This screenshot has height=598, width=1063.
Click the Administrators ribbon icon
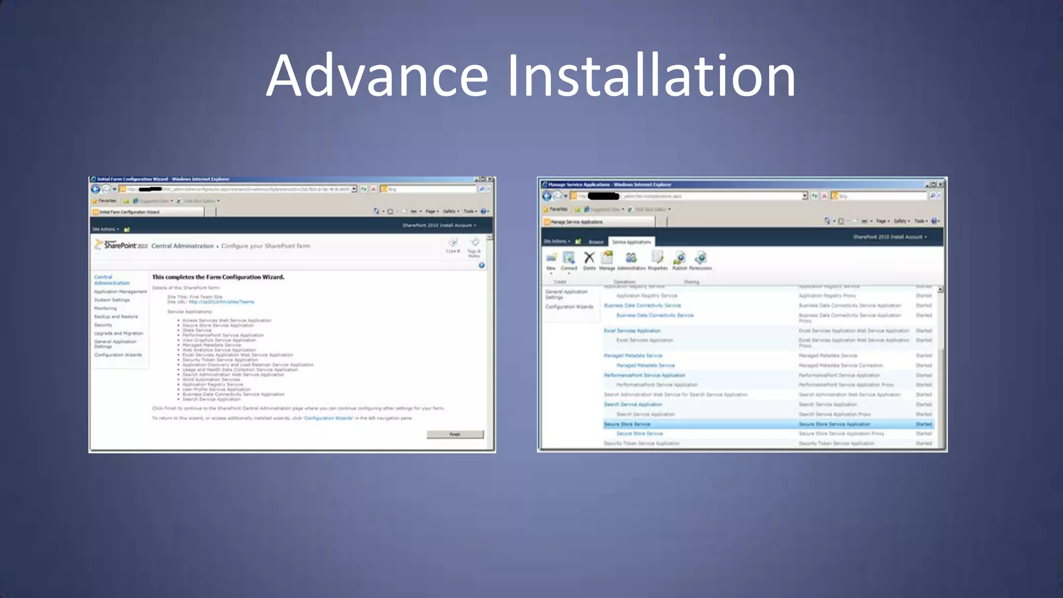click(x=631, y=257)
